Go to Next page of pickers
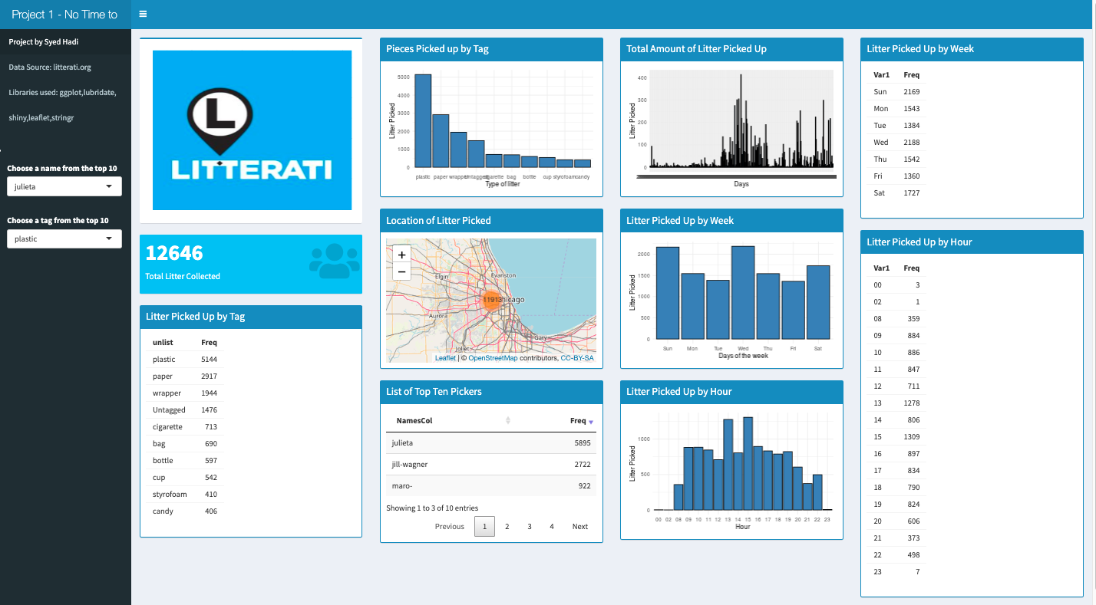Screen dimensions: 1096x605 [x=580, y=526]
